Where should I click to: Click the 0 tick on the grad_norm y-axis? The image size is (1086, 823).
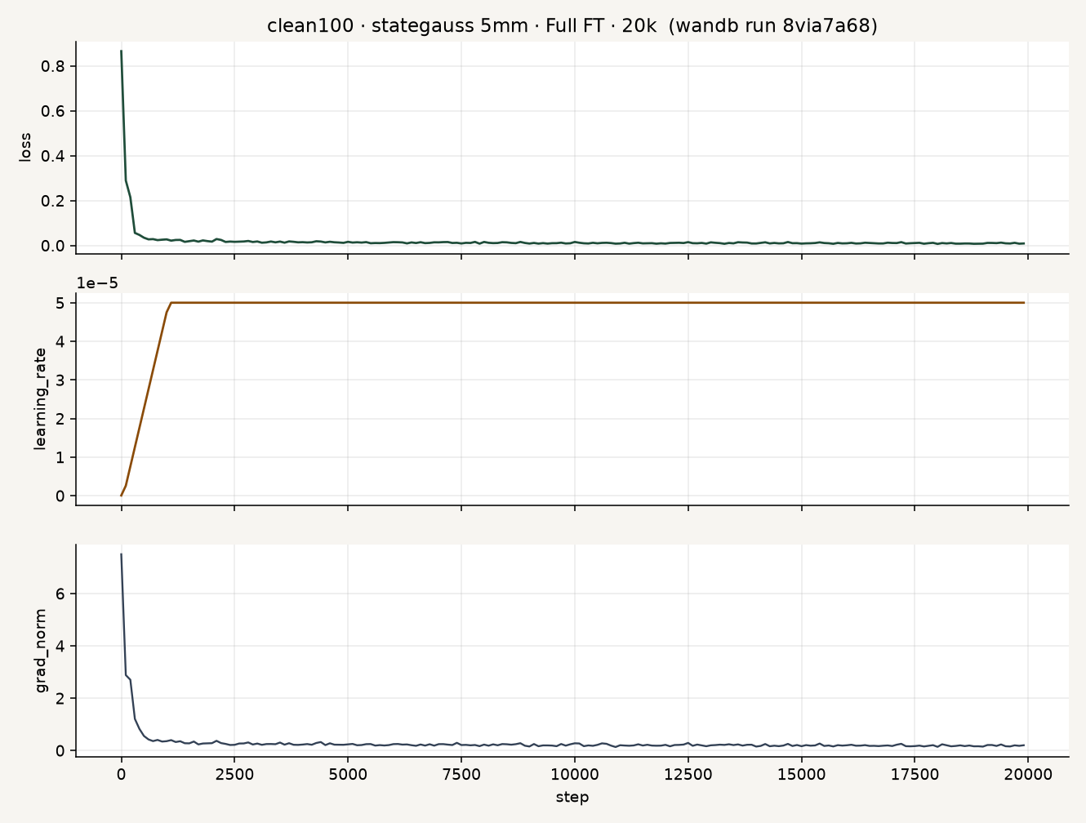pos(60,750)
